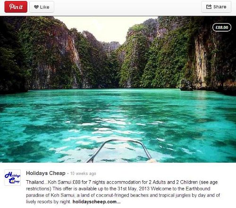Image resolution: width=236 pixels, height=208 pixels.
Task: Open the Thailand lagoon pin image
Action: [x=118, y=89]
